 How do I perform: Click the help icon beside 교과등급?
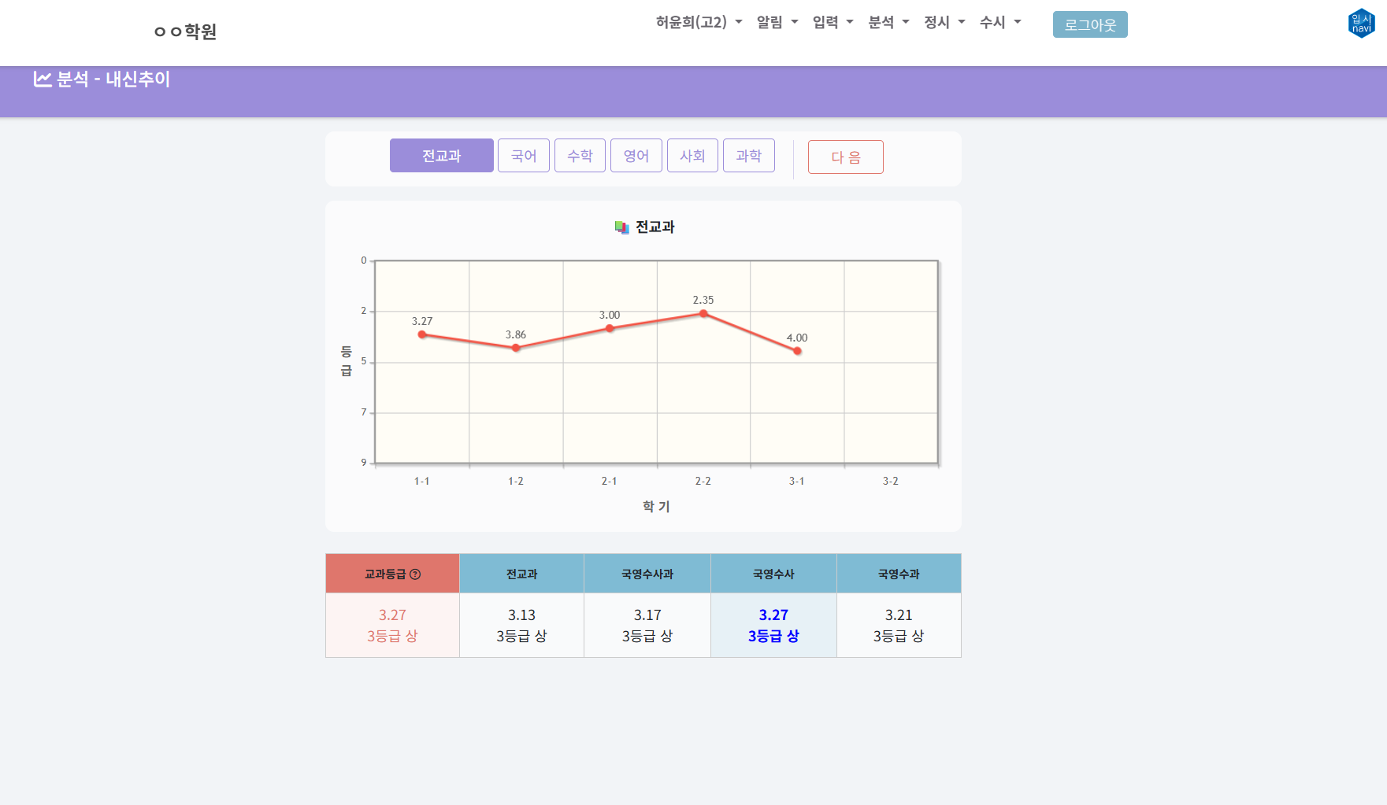pyautogui.click(x=415, y=574)
